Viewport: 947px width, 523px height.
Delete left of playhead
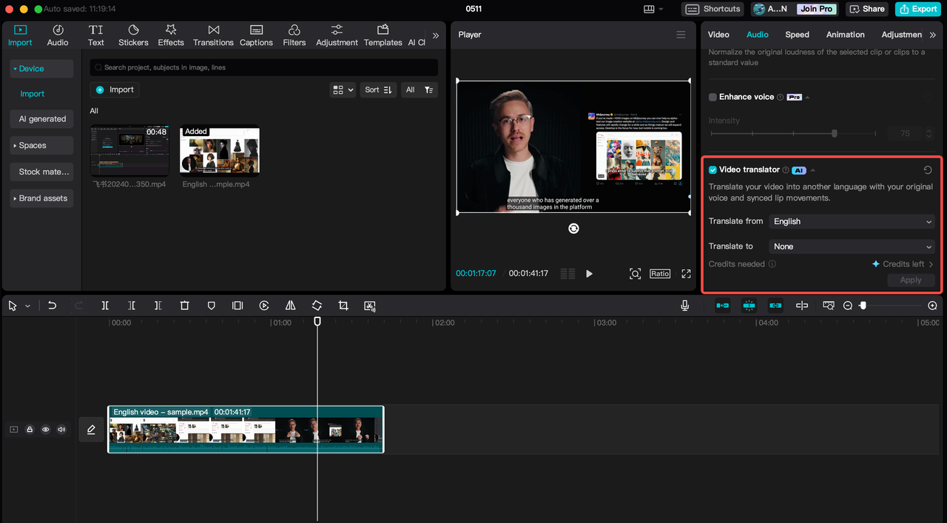point(132,306)
